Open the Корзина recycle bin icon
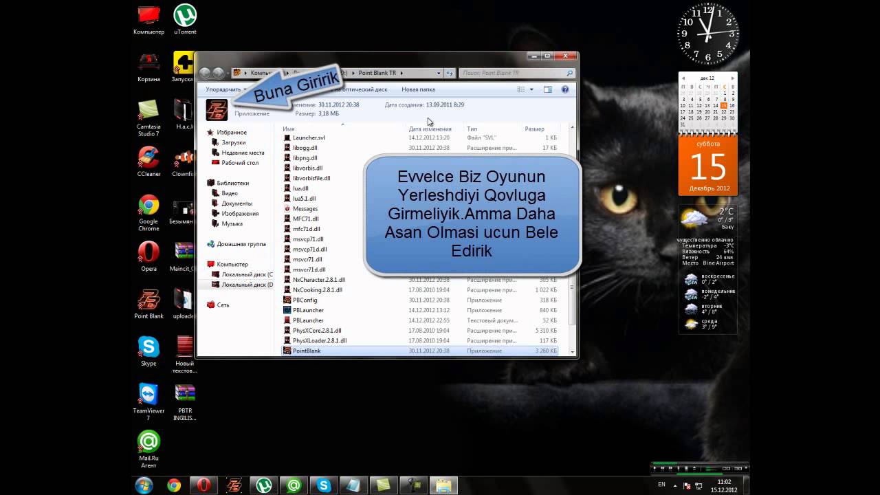Screen dimensions: 880x495 (148, 67)
